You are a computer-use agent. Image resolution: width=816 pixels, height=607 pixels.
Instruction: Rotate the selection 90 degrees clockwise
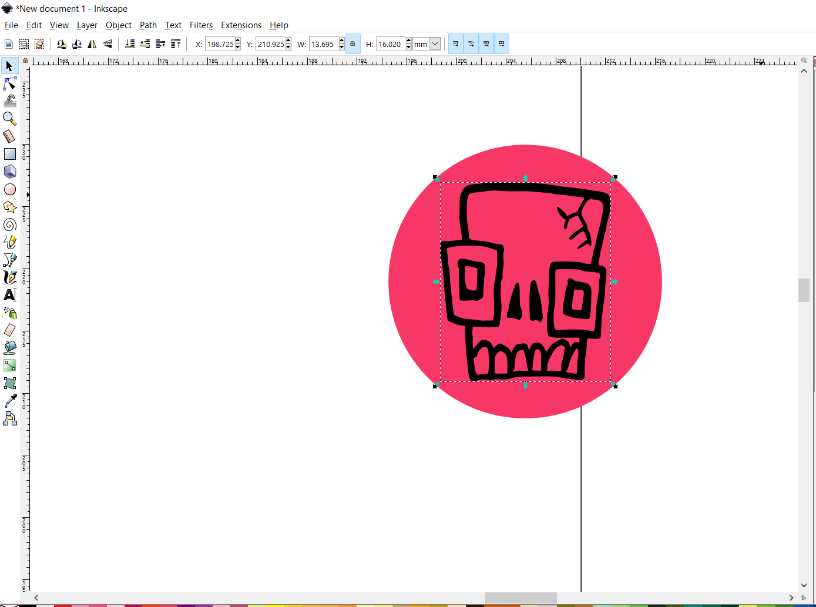76,43
